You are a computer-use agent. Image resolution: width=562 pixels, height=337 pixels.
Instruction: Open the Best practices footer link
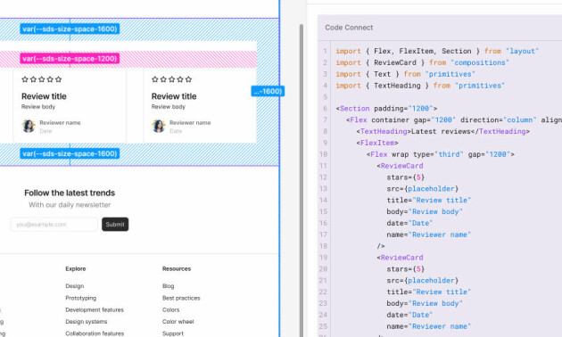coord(181,298)
